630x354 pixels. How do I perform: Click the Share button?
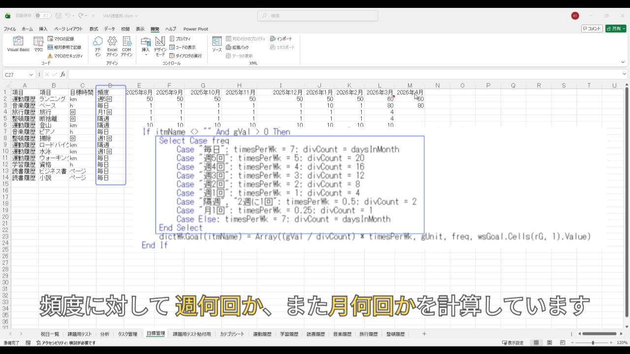tap(615, 29)
